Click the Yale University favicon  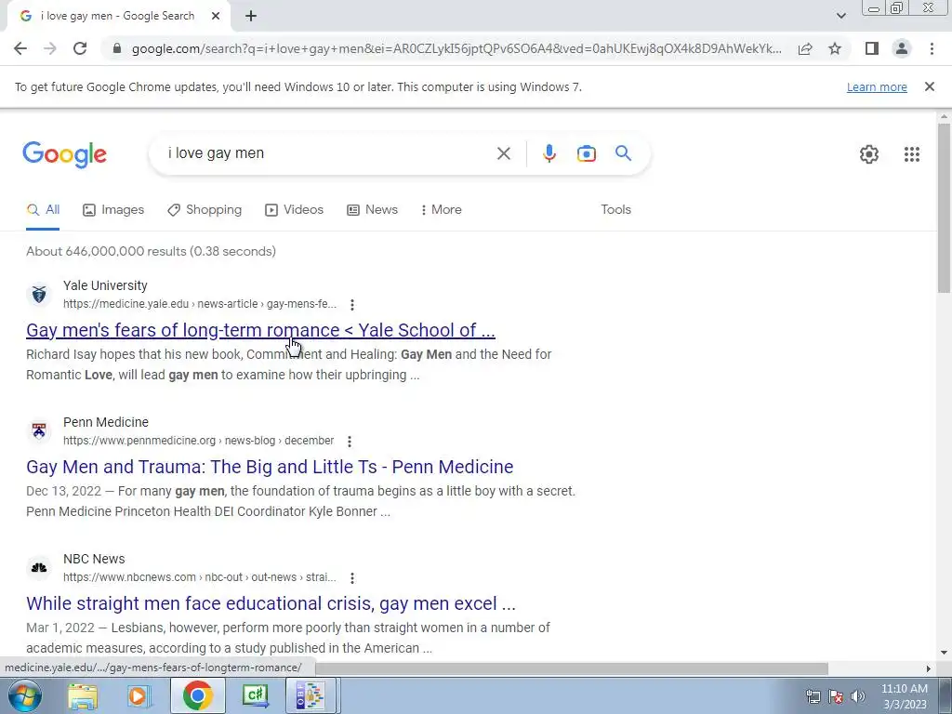(39, 295)
